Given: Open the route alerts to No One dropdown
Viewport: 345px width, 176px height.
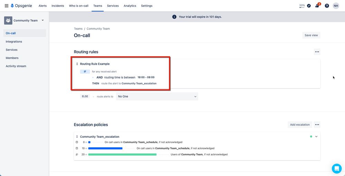Looking at the screenshot, I should tap(157, 96).
